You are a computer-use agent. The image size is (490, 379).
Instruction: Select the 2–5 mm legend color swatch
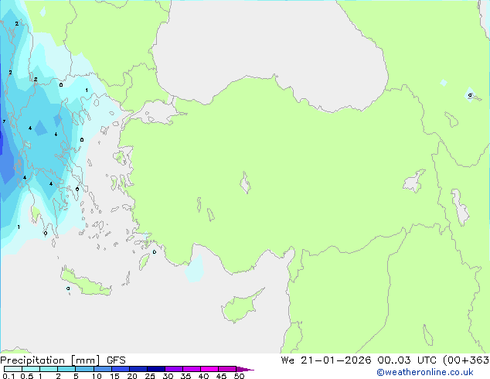tap(66, 369)
